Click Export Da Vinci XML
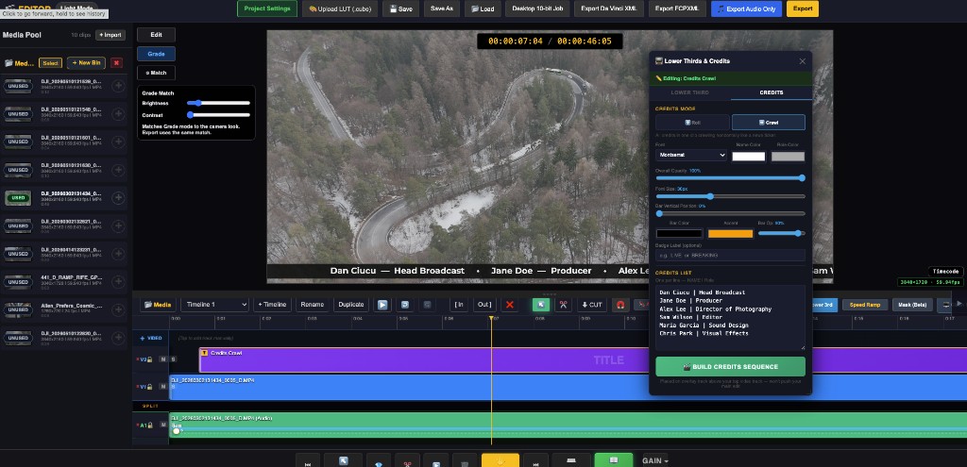 coord(609,8)
